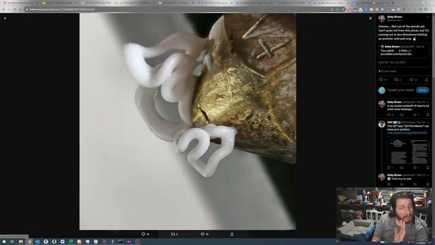435x245 pixels.
Task: Click the share icon below the photo
Action: pyautogui.click(x=232, y=234)
